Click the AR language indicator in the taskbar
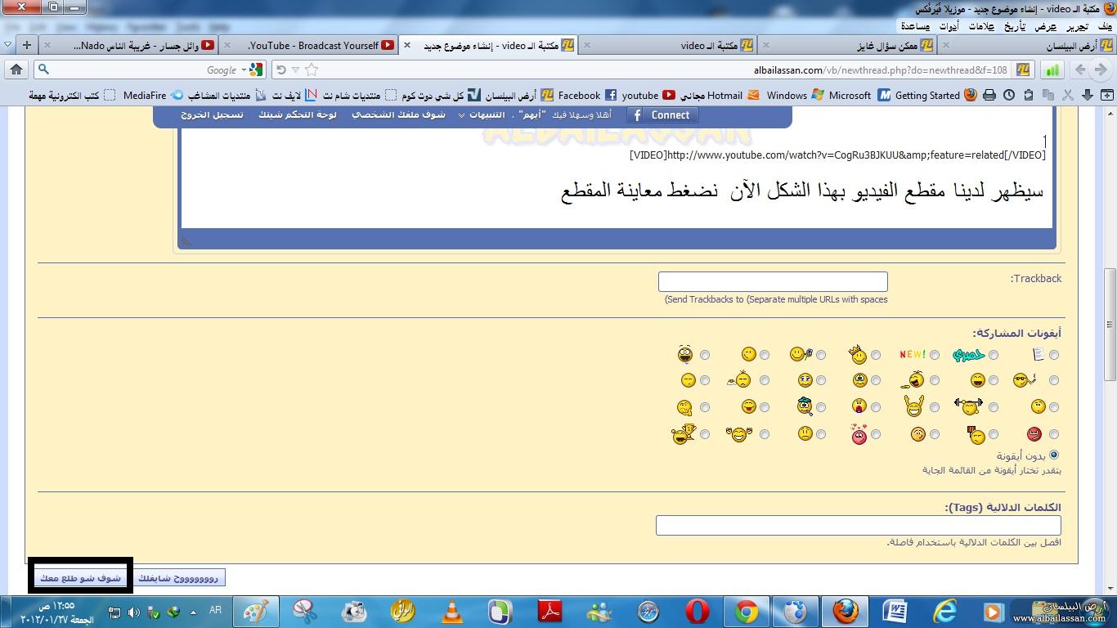Viewport: 1117px width, 628px height. click(216, 611)
